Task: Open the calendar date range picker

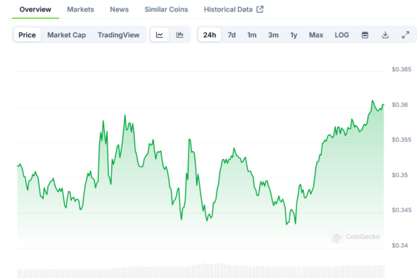Action: (x=365, y=35)
